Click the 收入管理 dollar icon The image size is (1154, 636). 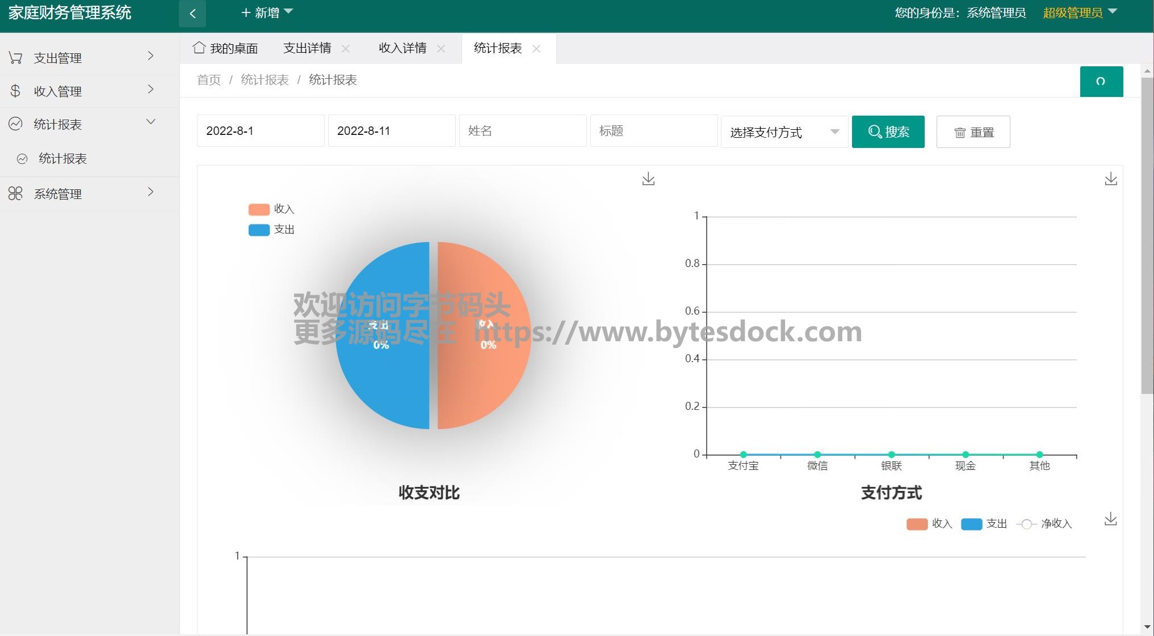point(16,91)
